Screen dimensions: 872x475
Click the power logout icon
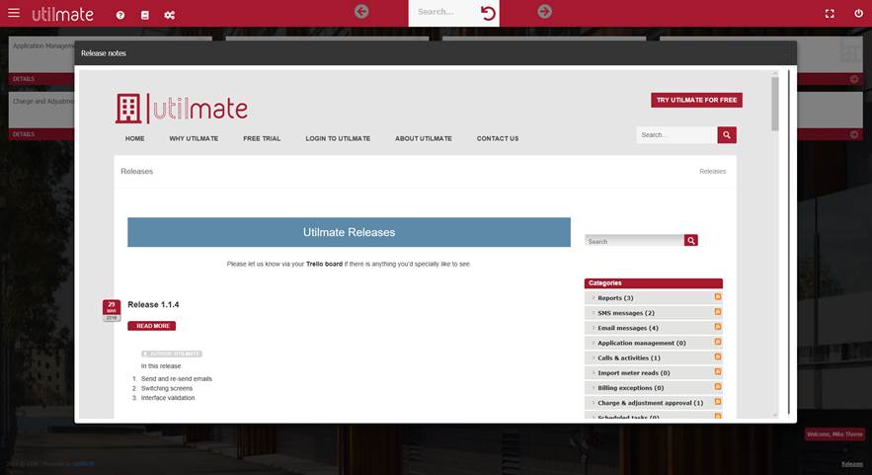point(855,14)
